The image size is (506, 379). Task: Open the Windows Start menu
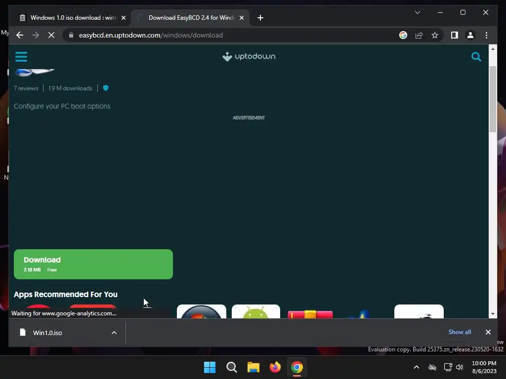(x=210, y=367)
